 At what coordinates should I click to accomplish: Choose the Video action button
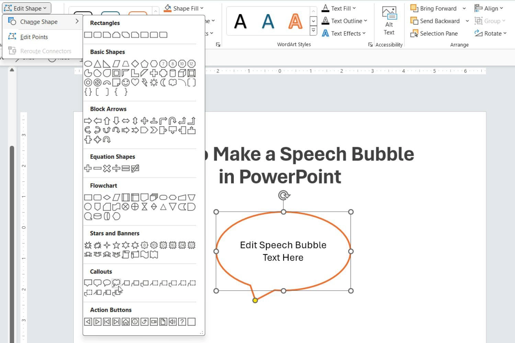pyautogui.click(x=154, y=322)
